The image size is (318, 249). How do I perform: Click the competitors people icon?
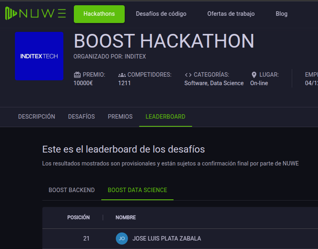coord(122,75)
